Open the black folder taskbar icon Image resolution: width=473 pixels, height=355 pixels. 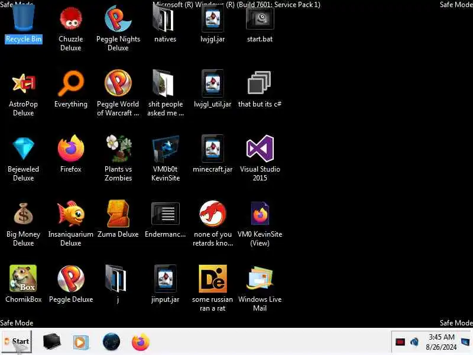[52, 342]
